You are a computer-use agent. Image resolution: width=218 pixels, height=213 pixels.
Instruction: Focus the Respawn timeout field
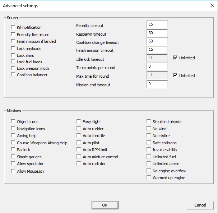tap(157, 33)
